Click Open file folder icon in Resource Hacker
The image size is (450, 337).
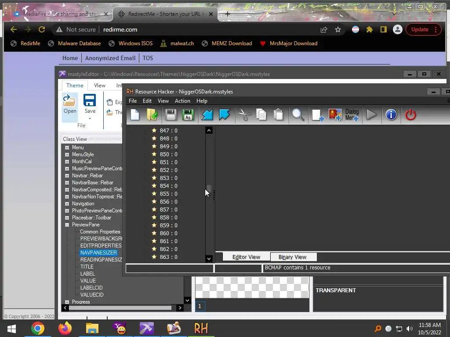pyautogui.click(x=152, y=115)
